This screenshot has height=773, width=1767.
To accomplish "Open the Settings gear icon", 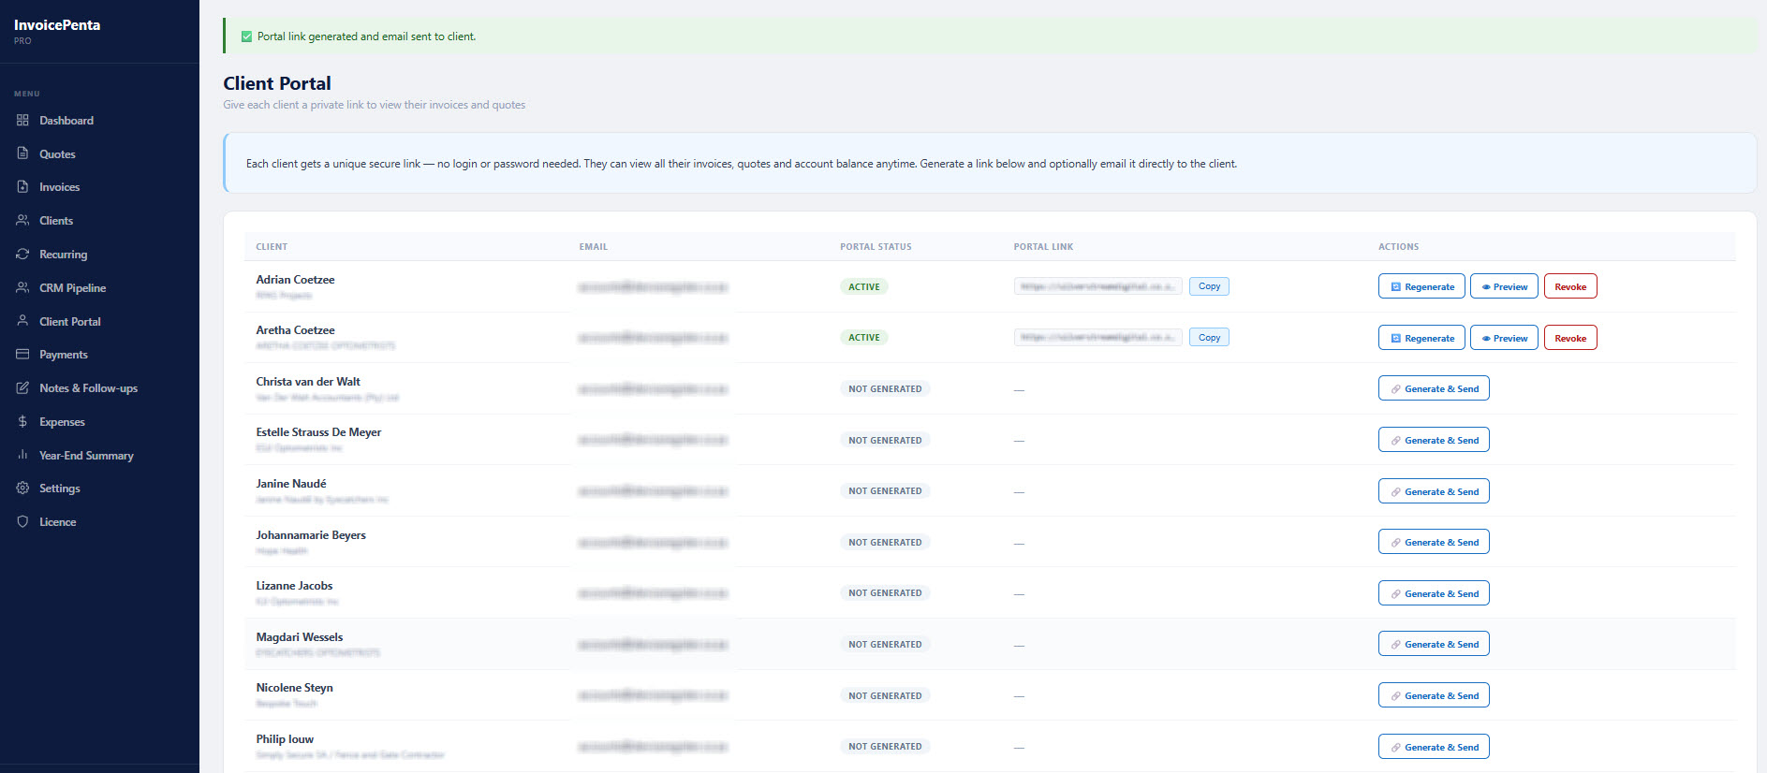I will (22, 488).
